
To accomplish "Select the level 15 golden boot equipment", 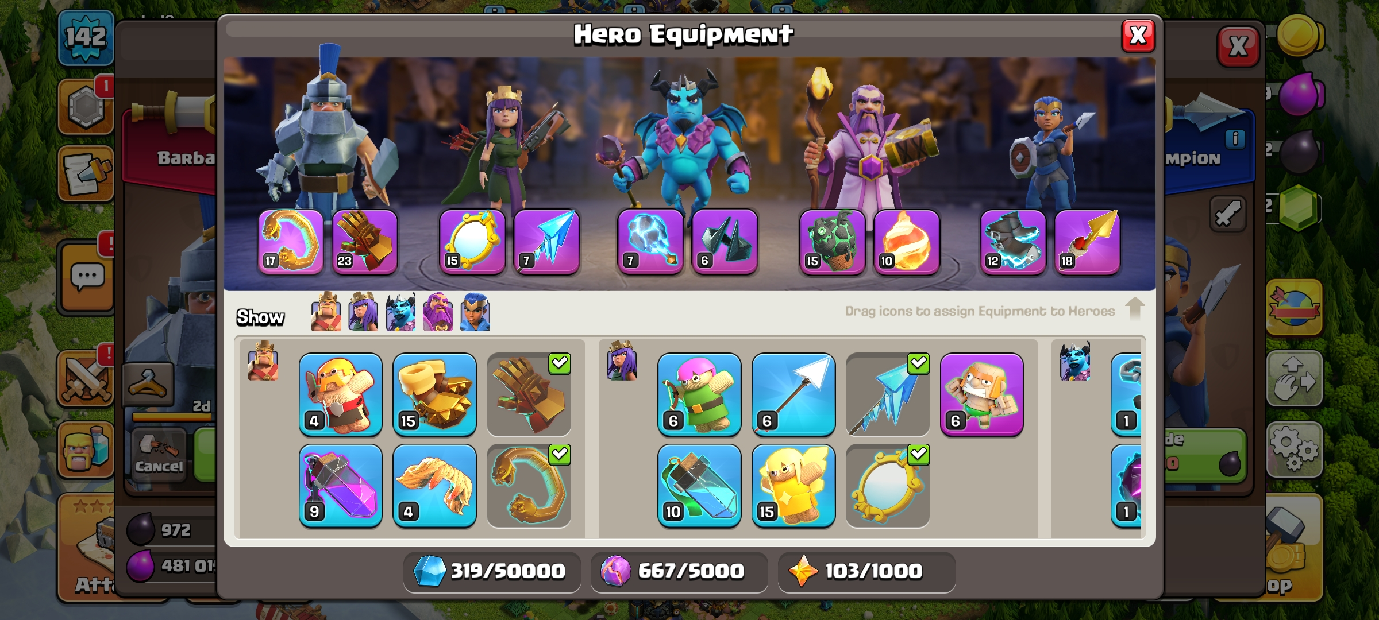I will 434,394.
